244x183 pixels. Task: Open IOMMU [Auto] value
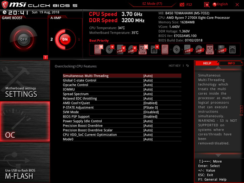(x=148, y=89)
